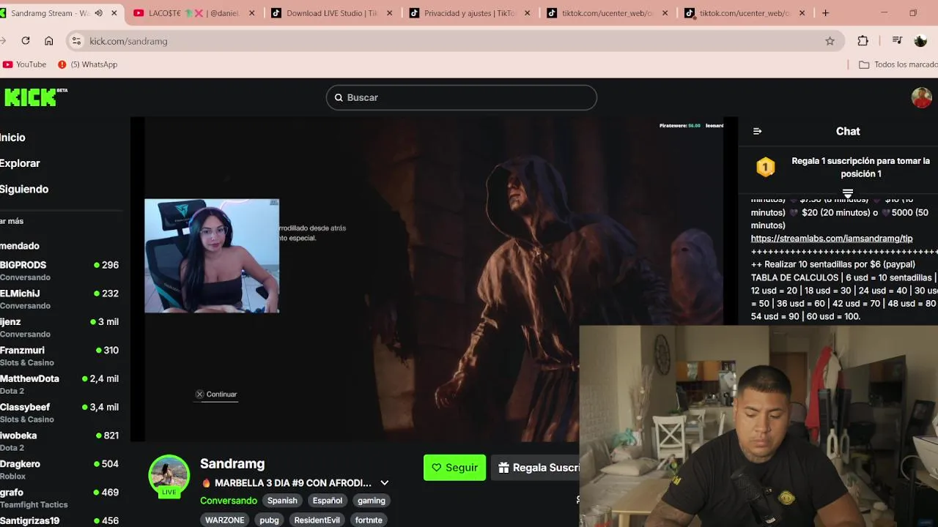Open the Chrome profile avatar
938x527 pixels.
click(x=921, y=41)
